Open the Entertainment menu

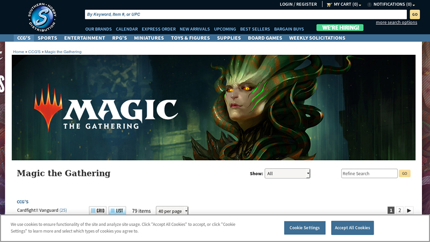(84, 38)
